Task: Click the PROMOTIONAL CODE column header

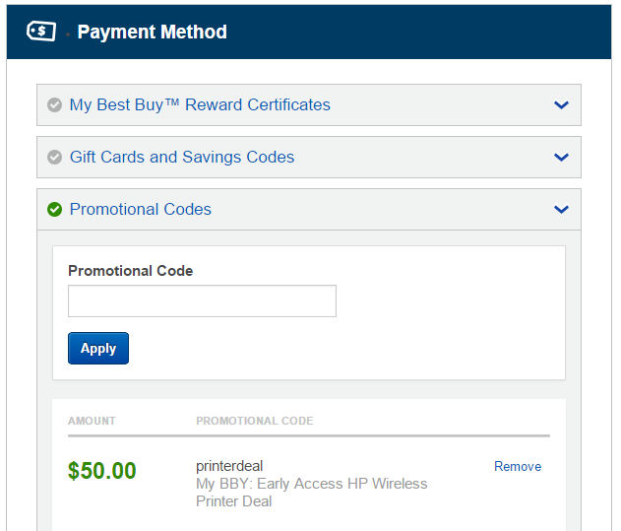Action: pyautogui.click(x=255, y=421)
